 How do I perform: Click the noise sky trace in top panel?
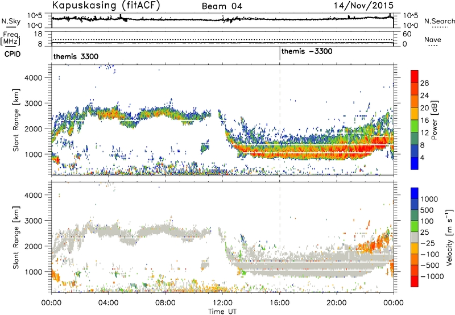(x=222, y=19)
